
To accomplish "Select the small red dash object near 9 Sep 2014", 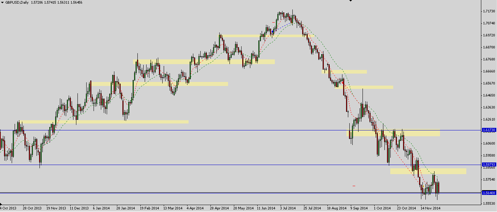I will (354, 186).
